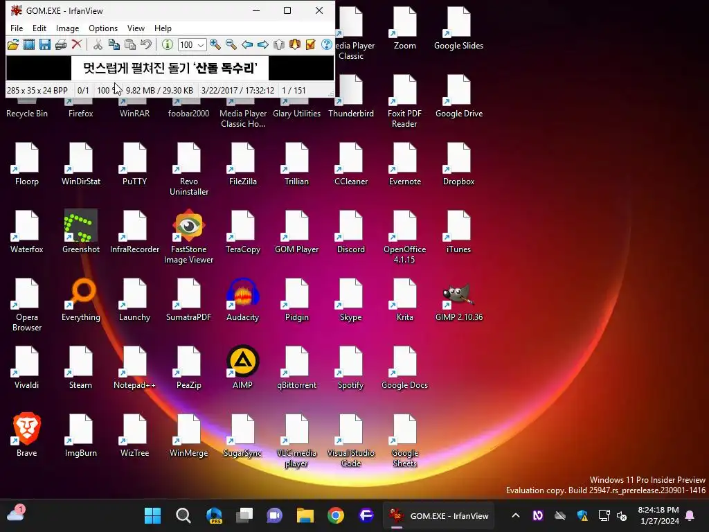The height and width of the screenshot is (532, 709).
Task: Open the weather widget on the taskbar
Action: pos(15,515)
